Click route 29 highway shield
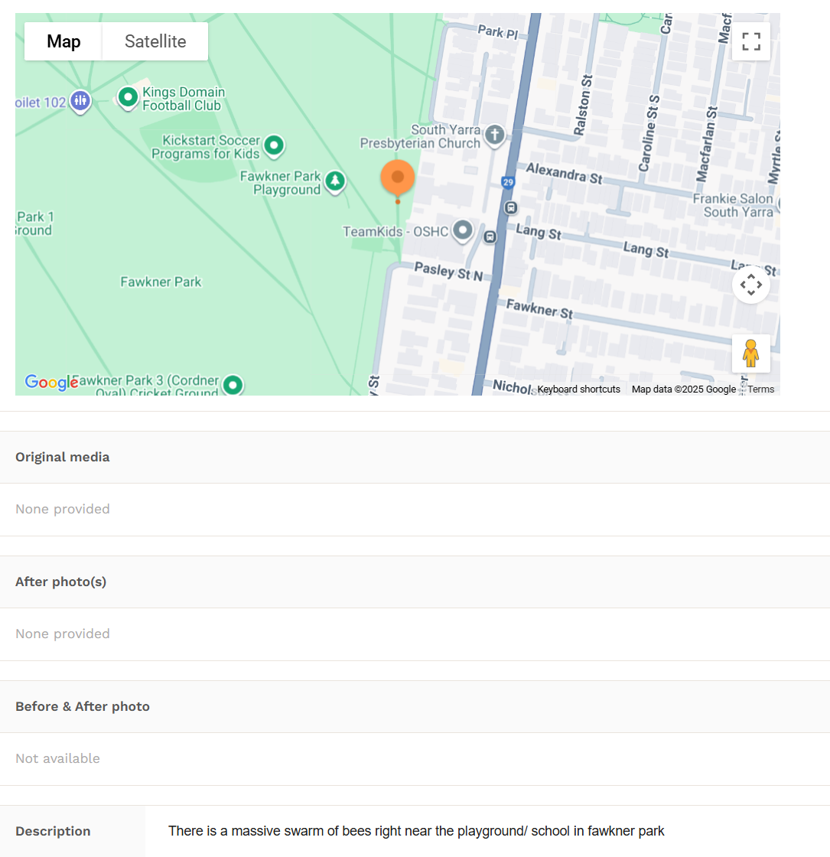This screenshot has width=830, height=857. click(x=508, y=183)
